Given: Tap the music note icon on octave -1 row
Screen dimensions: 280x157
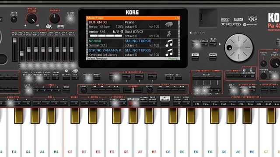Looking at the screenshot, I should tap(169, 43).
